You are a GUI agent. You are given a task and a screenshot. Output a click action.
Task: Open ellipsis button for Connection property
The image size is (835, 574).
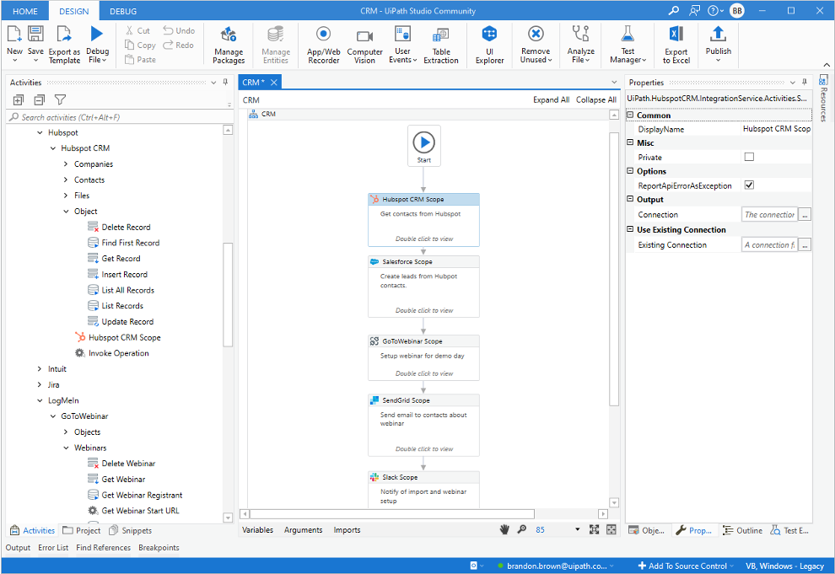805,214
